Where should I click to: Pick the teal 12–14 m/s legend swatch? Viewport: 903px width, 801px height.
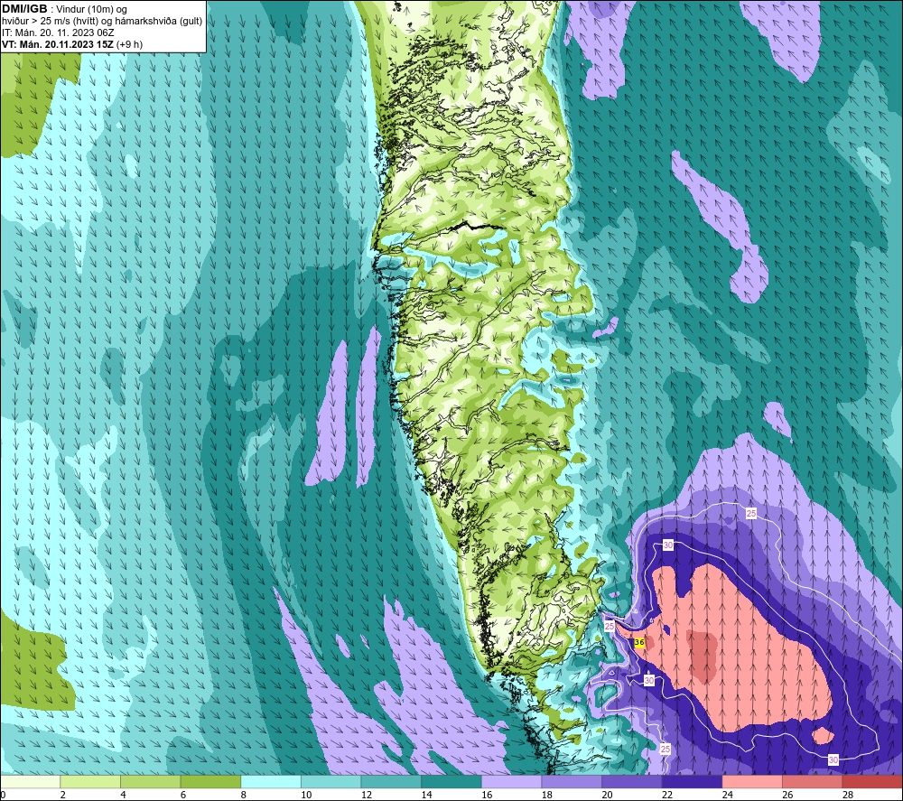[391, 781]
